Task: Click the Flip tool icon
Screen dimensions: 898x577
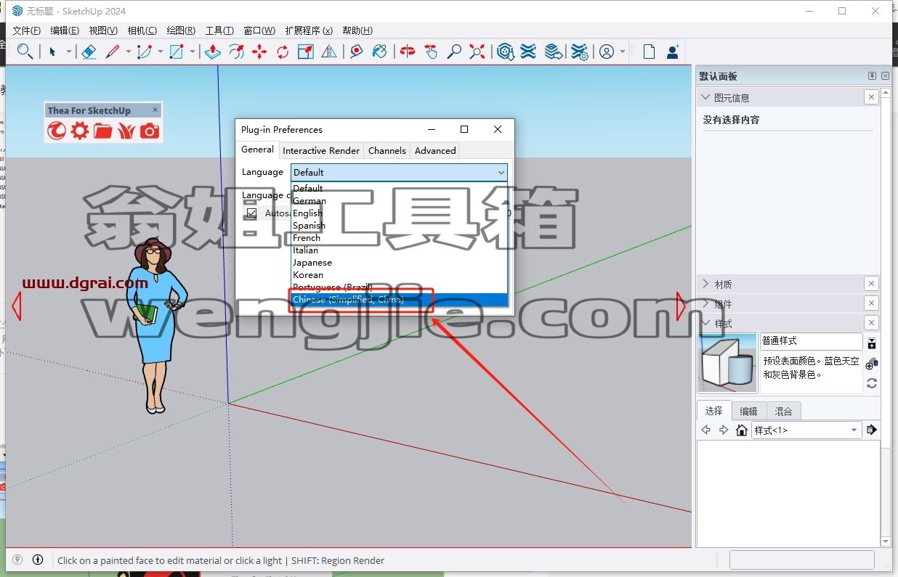Action: pyautogui.click(x=329, y=52)
